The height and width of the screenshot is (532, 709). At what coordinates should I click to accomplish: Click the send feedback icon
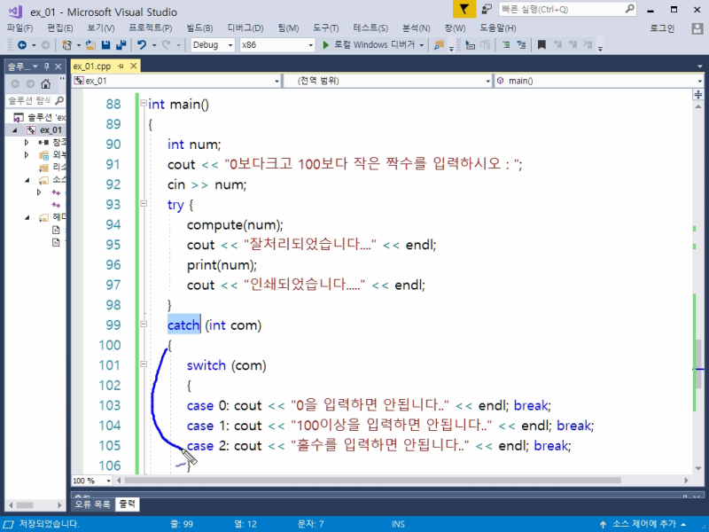[x=487, y=9]
